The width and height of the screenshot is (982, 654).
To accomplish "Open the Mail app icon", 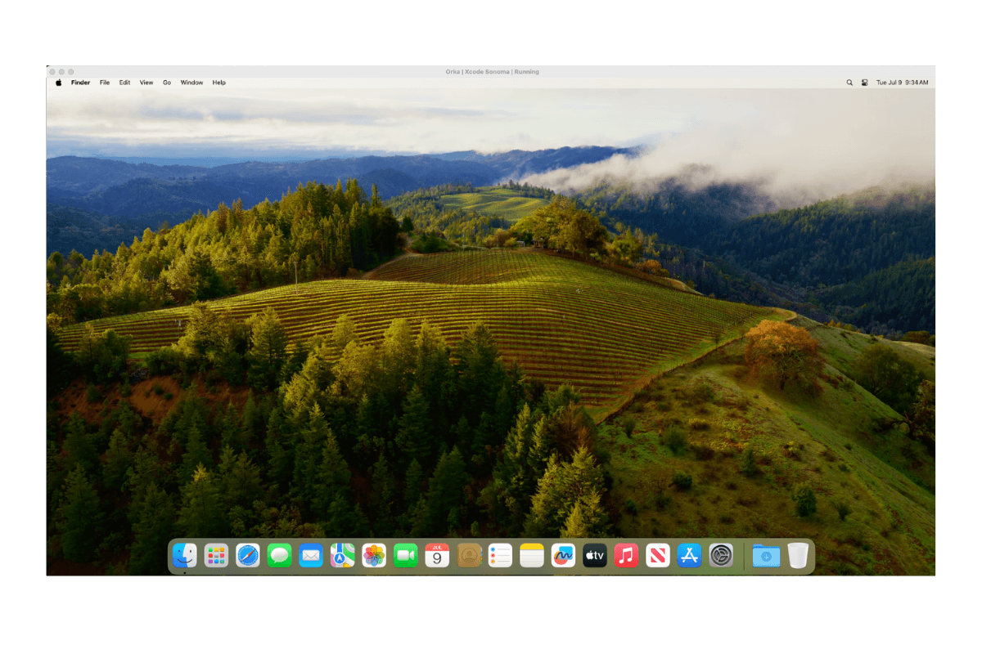I will pyautogui.click(x=311, y=556).
